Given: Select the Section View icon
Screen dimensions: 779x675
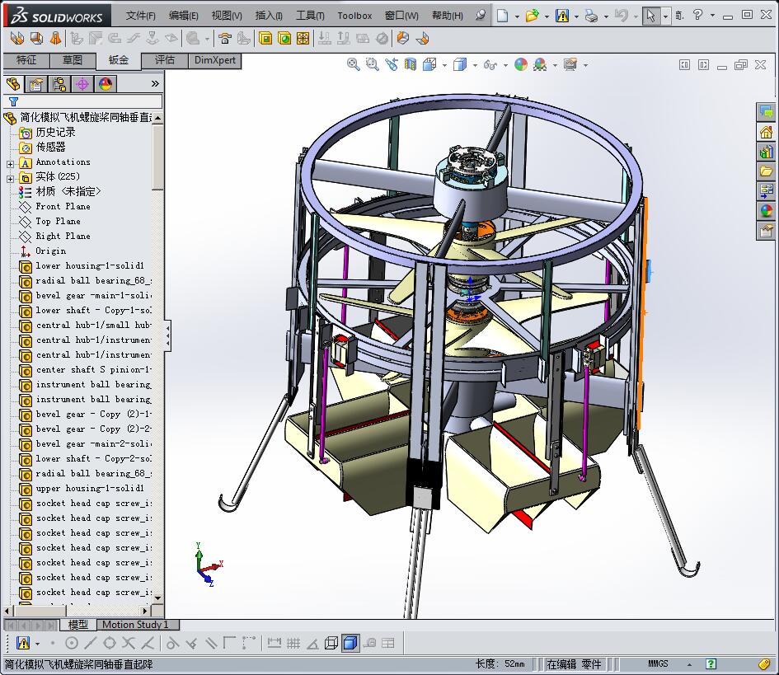Looking at the screenshot, I should (x=410, y=65).
